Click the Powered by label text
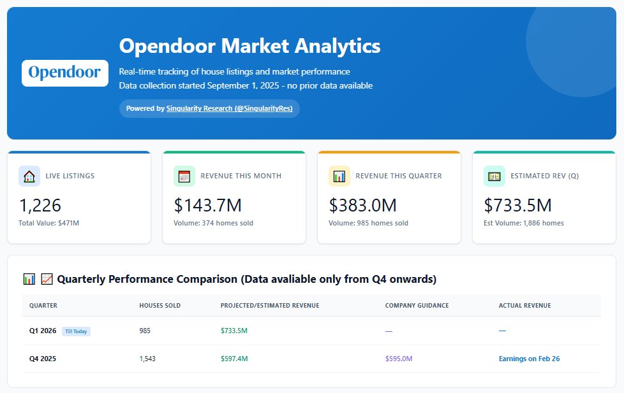The height and width of the screenshot is (393, 624). (145, 108)
